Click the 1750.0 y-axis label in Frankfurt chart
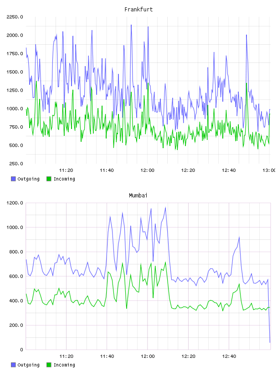277x372 pixels. (15, 54)
